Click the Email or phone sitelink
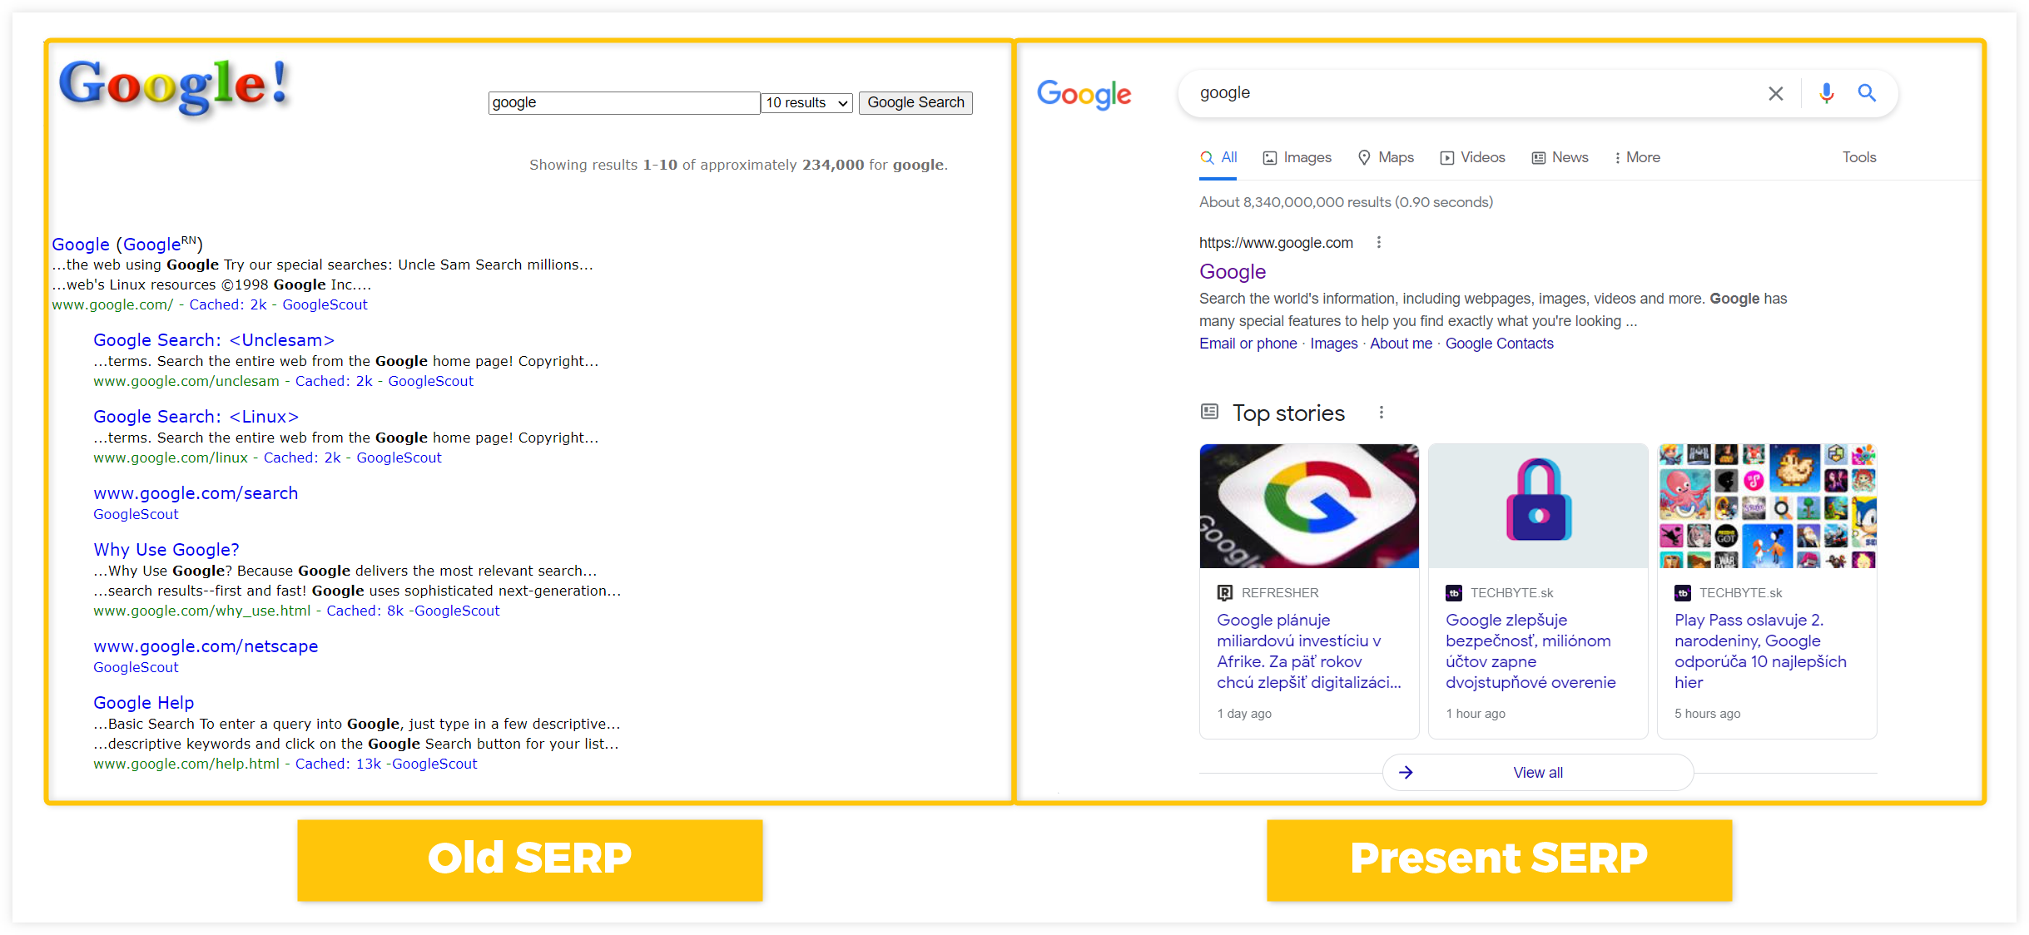Image resolution: width=2029 pixels, height=935 pixels. [1248, 344]
